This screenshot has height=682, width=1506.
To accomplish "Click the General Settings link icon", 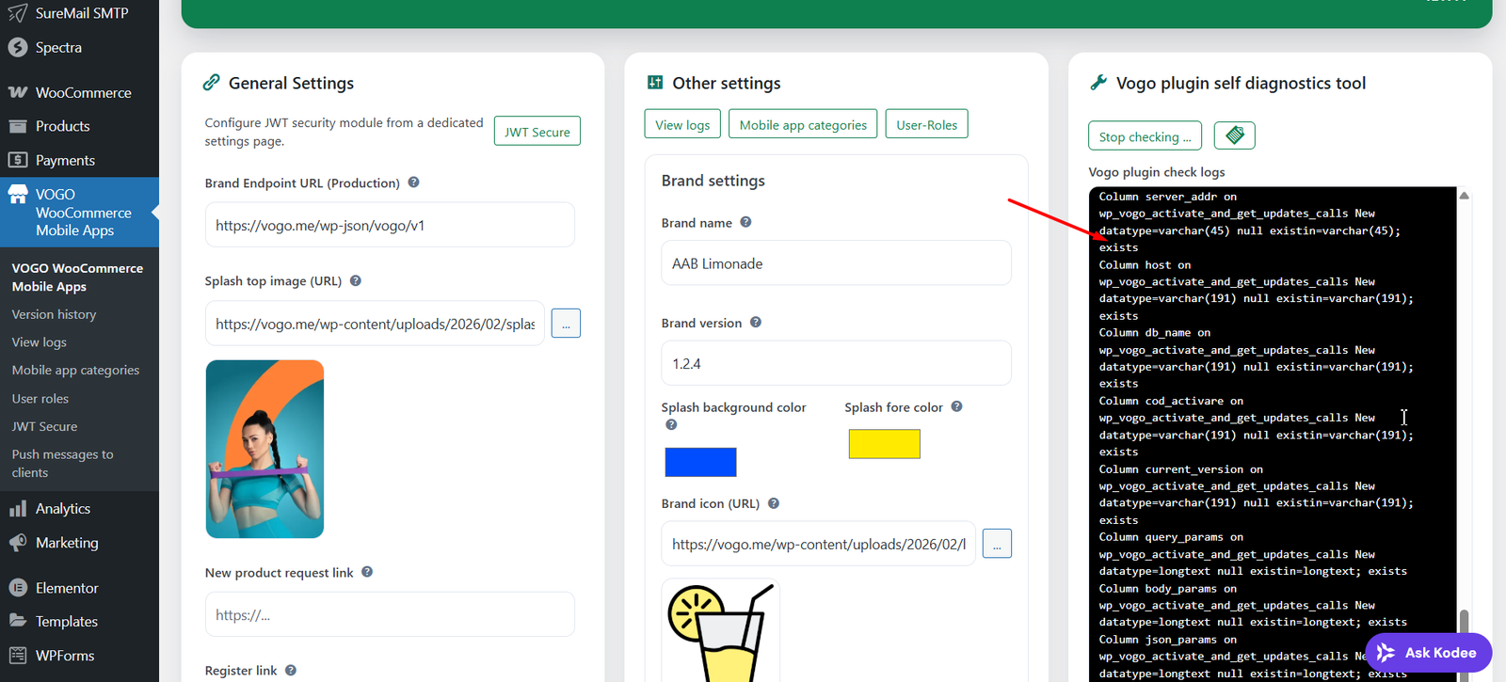I will coord(212,83).
